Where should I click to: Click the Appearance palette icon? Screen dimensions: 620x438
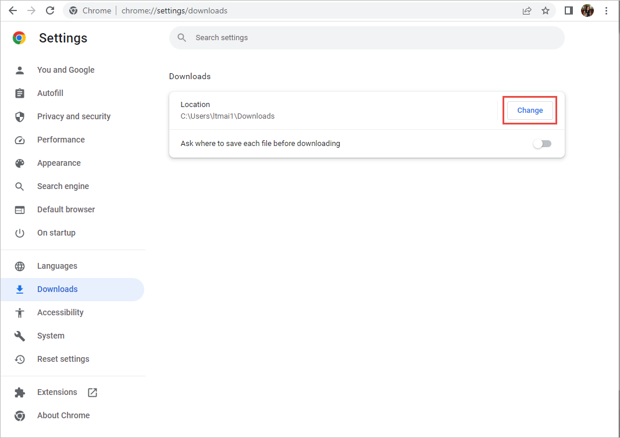[x=20, y=163]
